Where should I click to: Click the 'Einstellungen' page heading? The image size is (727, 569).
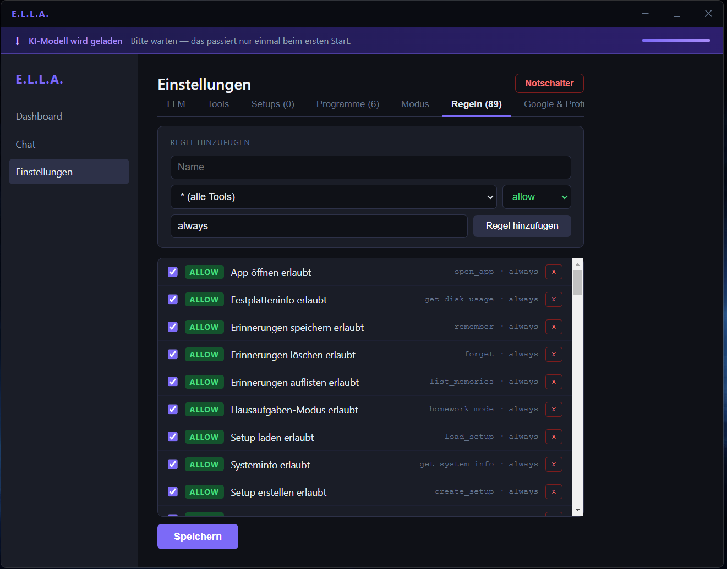click(x=204, y=84)
